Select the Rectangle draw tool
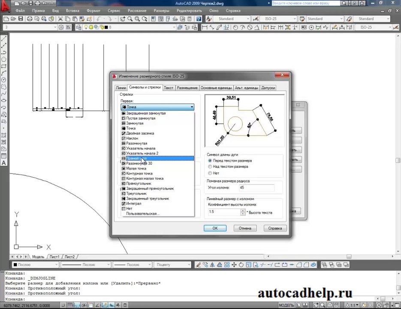 4,66
